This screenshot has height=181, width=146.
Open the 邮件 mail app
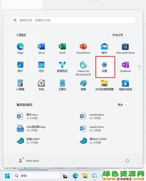pyautogui.click(x=104, y=49)
